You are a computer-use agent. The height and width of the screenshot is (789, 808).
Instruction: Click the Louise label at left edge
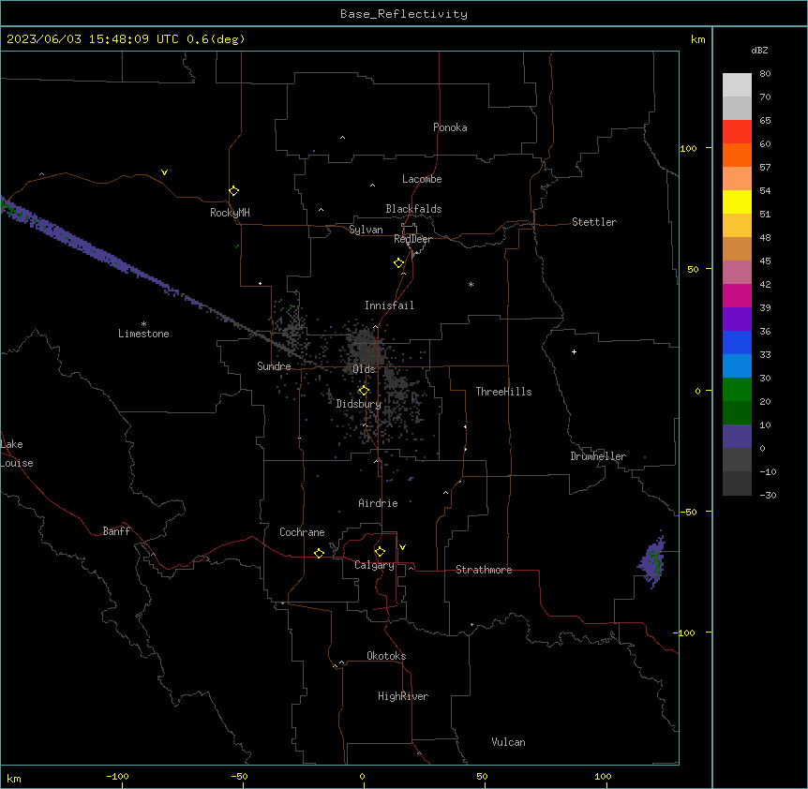(17, 463)
